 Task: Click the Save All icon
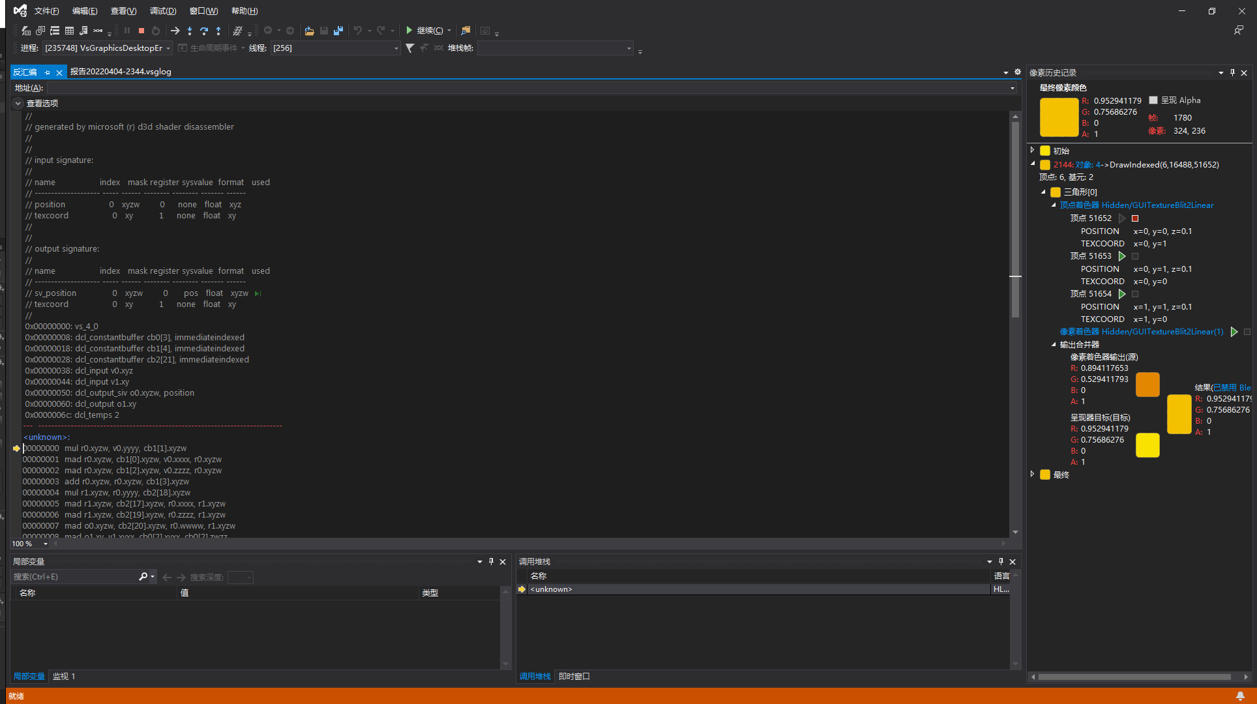click(x=338, y=31)
